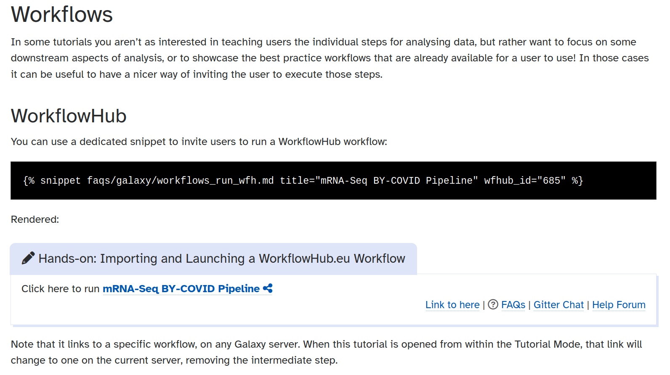
Task: Visit the Help Forum link
Action: (619, 305)
